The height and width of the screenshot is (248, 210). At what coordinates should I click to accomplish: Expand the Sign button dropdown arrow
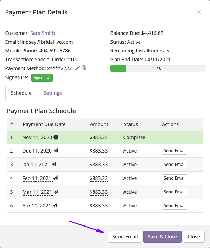48,78
